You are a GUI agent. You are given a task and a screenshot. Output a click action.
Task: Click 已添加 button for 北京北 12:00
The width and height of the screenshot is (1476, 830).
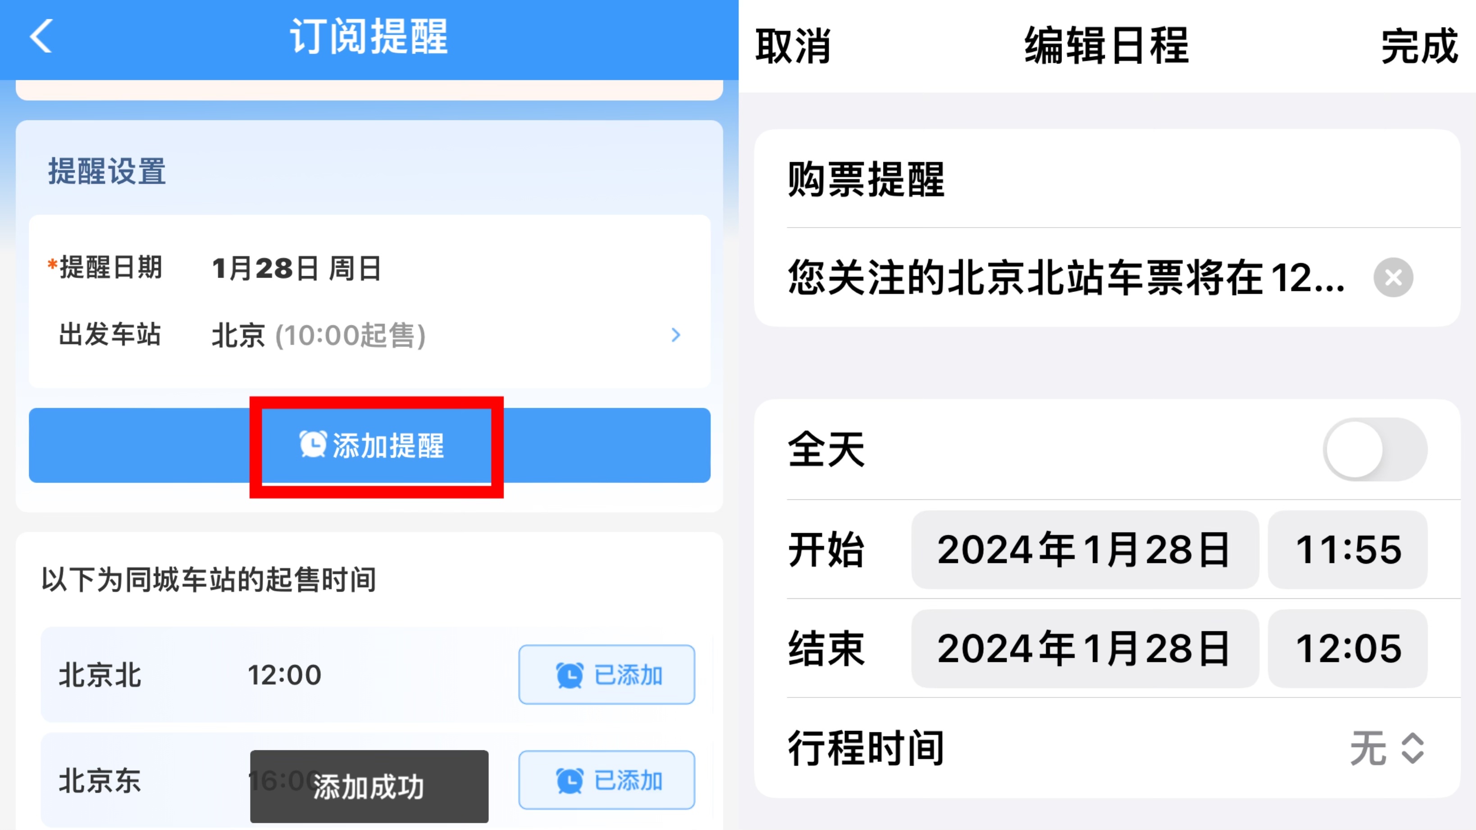point(607,675)
